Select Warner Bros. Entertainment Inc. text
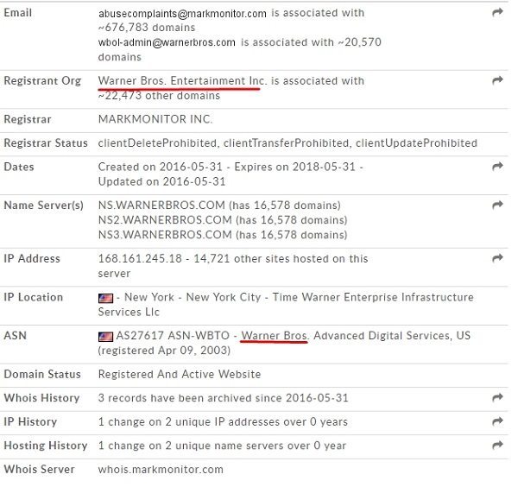 (x=182, y=80)
